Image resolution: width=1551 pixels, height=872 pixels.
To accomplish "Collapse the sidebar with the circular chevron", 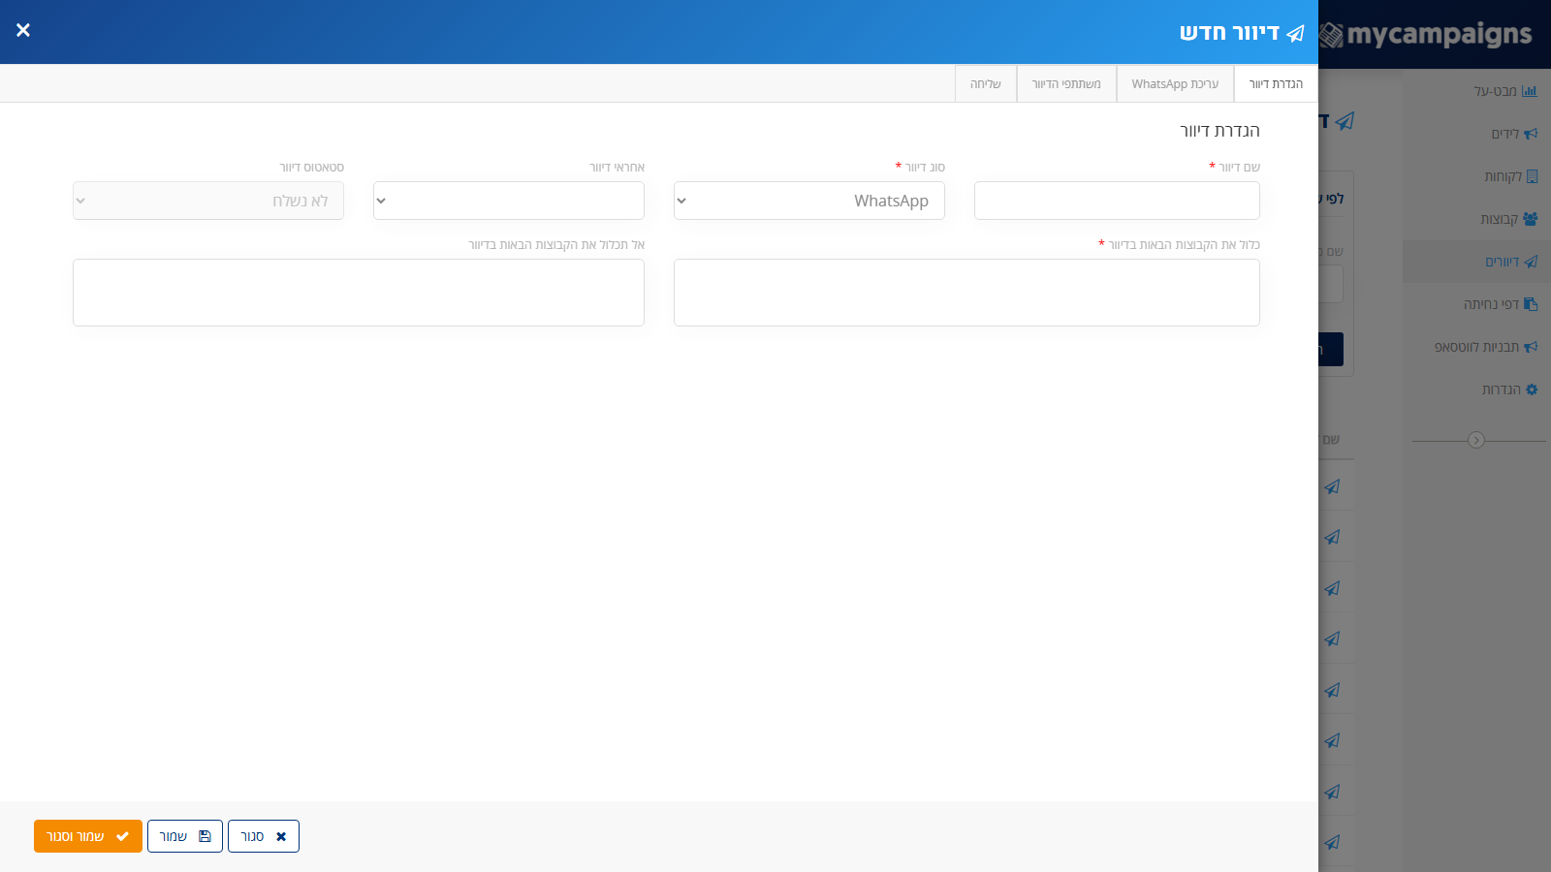I will (x=1476, y=440).
